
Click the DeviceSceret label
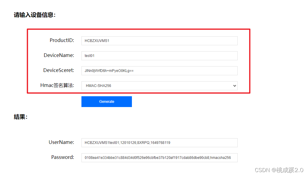tap(59, 70)
